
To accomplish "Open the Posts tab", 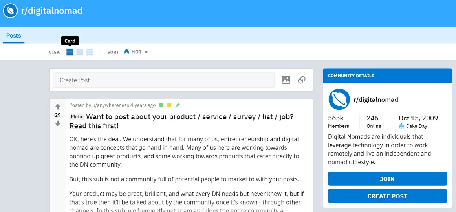I will pyautogui.click(x=14, y=36).
